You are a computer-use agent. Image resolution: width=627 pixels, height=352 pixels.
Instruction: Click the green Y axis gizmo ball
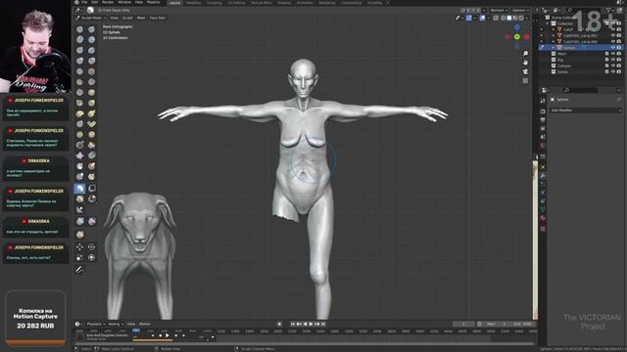pyautogui.click(x=517, y=37)
